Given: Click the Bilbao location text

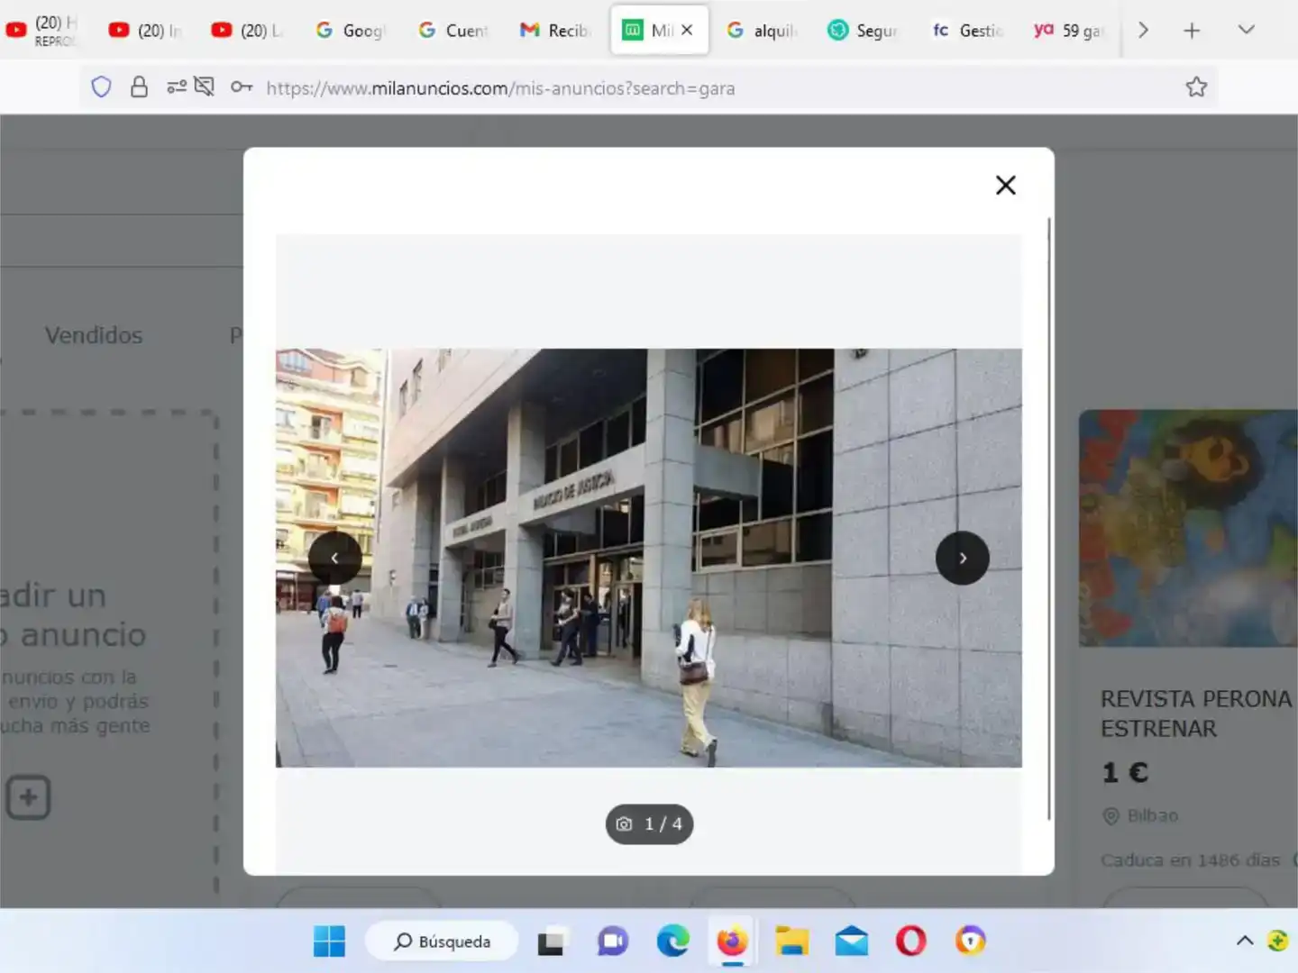Looking at the screenshot, I should coord(1152,815).
